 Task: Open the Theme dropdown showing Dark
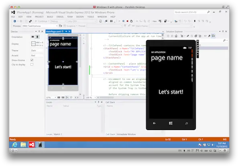click(37, 50)
